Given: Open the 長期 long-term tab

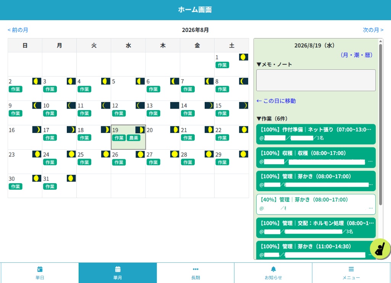Looking at the screenshot, I should coord(195,273).
